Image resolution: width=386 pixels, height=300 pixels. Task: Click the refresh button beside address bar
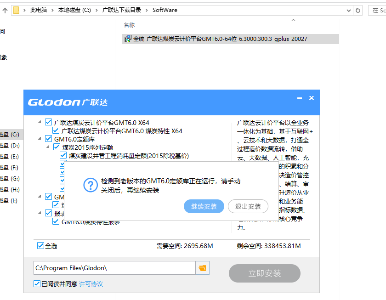point(358,10)
